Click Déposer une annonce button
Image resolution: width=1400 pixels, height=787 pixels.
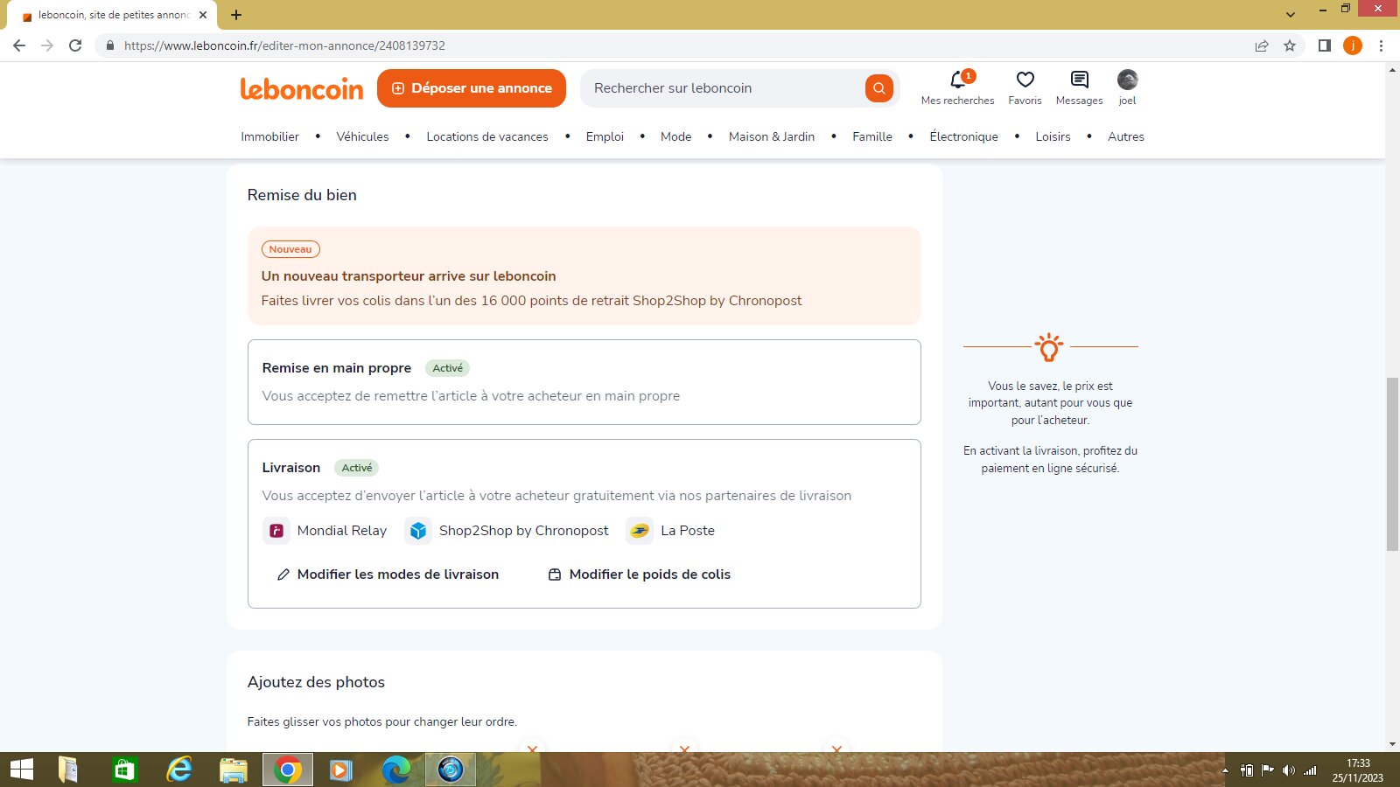pyautogui.click(x=472, y=88)
